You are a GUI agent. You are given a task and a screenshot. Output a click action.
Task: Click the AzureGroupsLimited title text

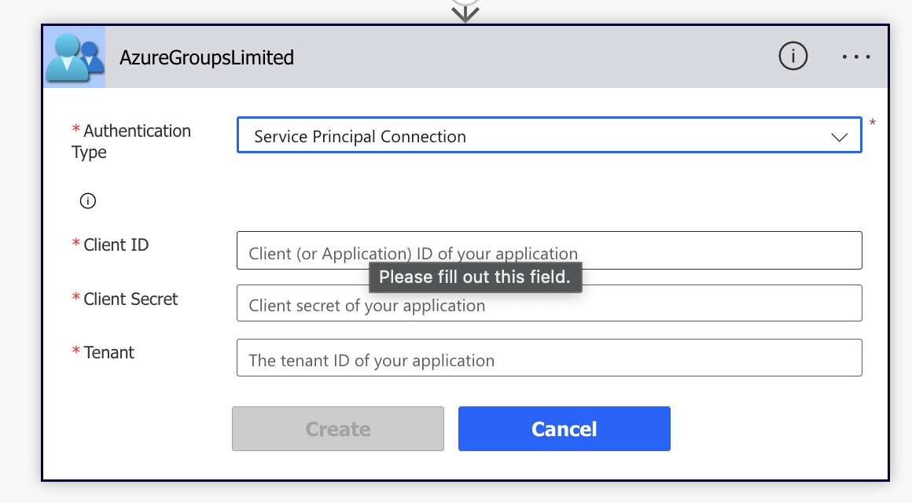click(x=207, y=57)
